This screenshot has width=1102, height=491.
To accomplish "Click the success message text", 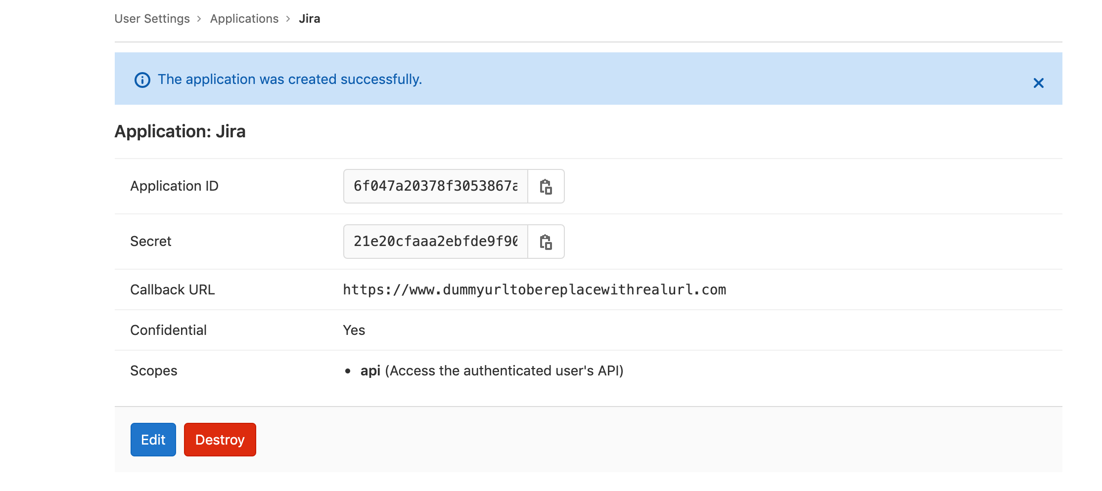I will click(x=289, y=80).
